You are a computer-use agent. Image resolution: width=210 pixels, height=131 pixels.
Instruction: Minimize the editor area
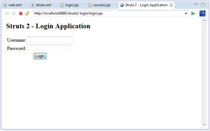point(196,5)
